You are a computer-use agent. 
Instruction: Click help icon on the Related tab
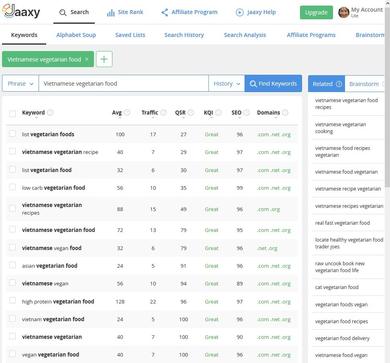(339, 84)
